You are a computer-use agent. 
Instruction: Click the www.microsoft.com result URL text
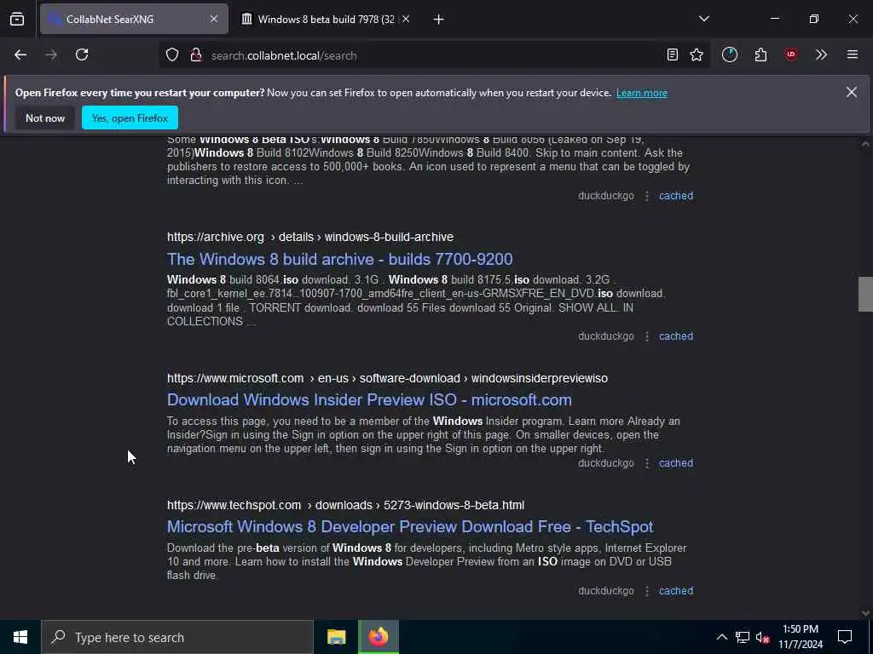point(387,378)
